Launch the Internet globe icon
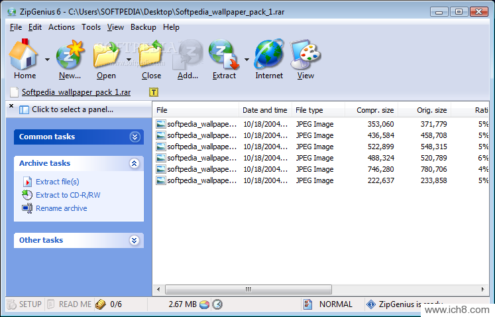Viewport: 495px width, 317px height. pyautogui.click(x=269, y=54)
